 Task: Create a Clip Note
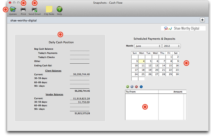49,10
